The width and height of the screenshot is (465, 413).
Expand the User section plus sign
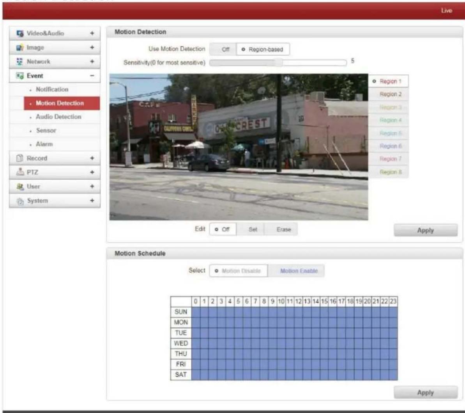92,186
